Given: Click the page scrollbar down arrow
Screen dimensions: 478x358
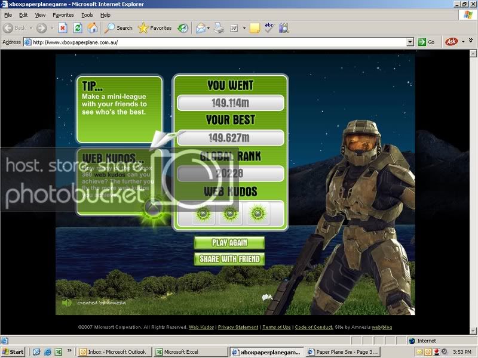Looking at the screenshot, I should tap(473, 331).
